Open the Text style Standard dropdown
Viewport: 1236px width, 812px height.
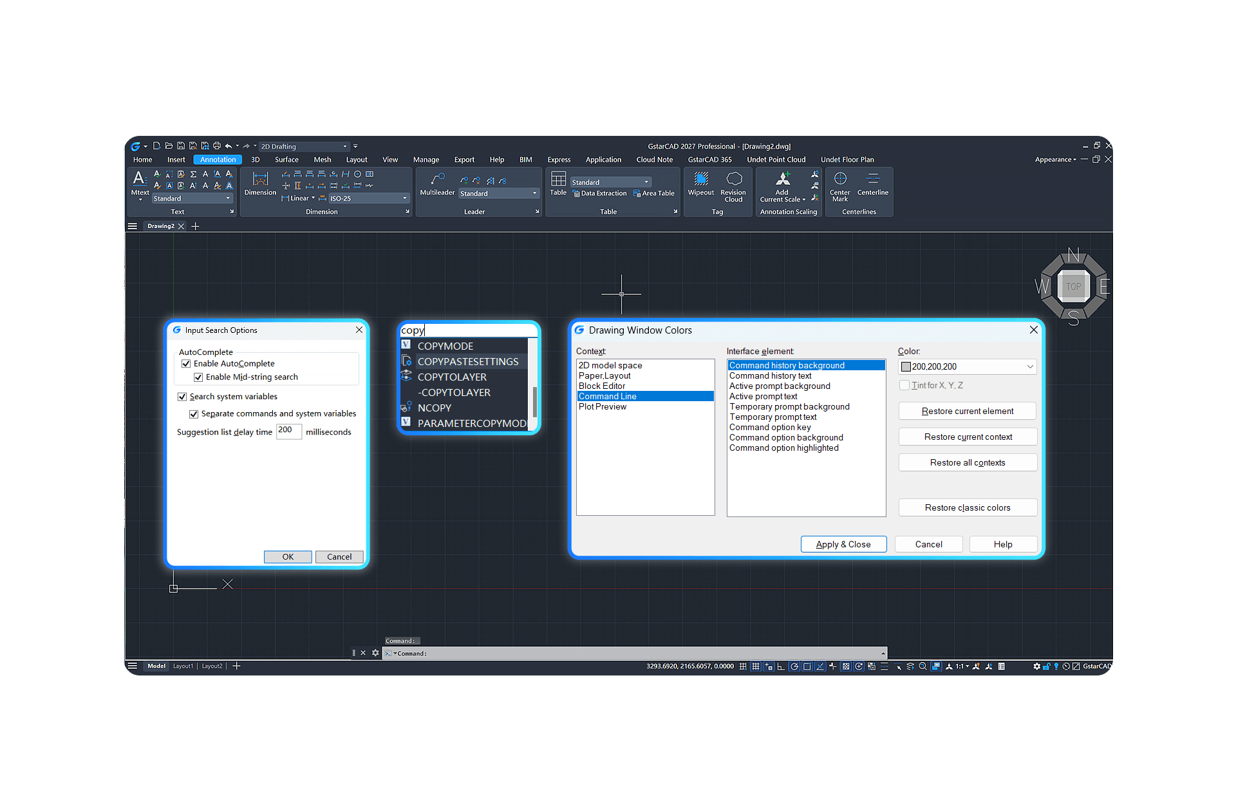pos(192,198)
